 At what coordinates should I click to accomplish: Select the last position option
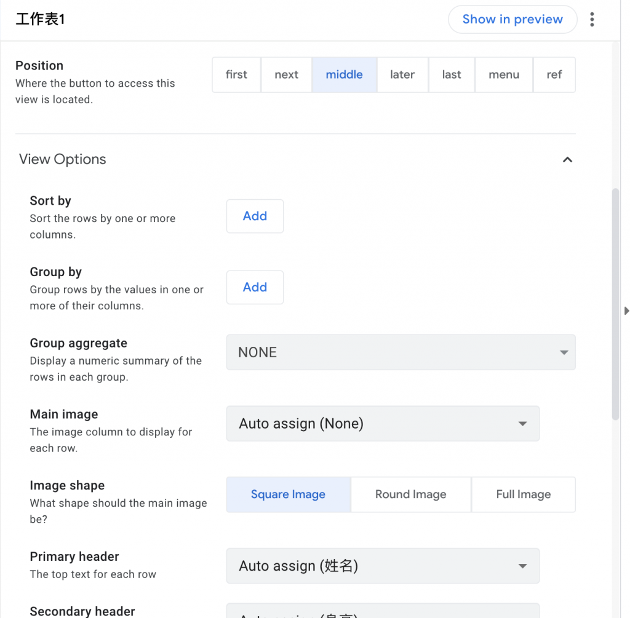pyautogui.click(x=452, y=75)
